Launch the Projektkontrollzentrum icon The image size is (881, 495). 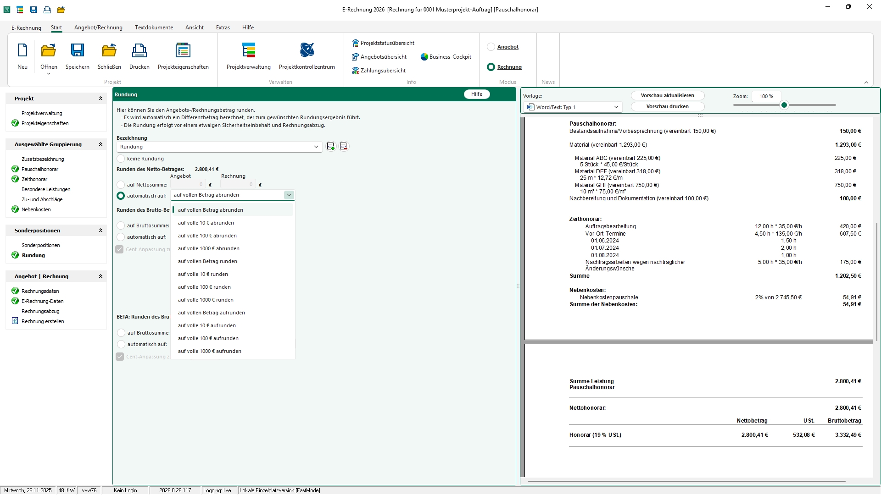(307, 50)
